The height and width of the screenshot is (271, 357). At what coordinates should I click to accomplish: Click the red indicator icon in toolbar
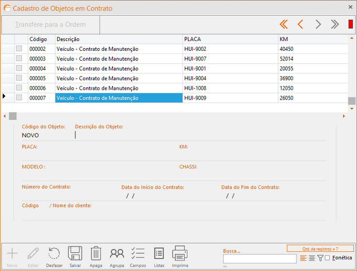tap(351, 24)
